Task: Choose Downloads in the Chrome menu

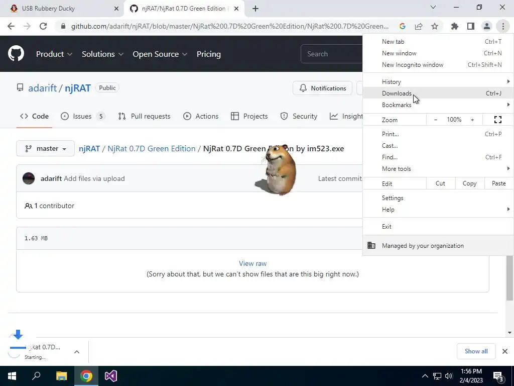Action: (438, 93)
